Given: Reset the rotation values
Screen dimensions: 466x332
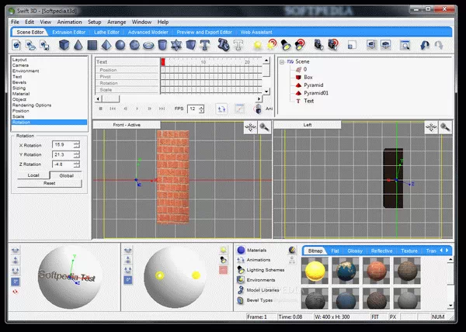Looking at the screenshot, I should coord(50,183).
